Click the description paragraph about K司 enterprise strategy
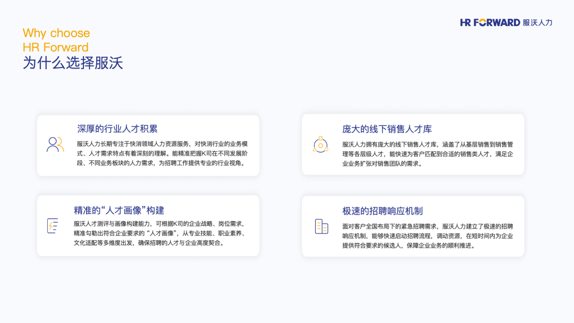 159,233
